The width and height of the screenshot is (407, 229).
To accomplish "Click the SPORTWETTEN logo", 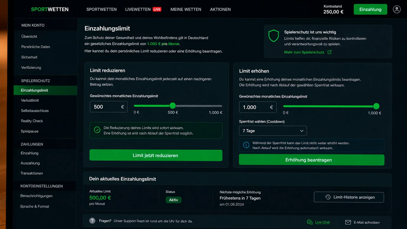I will tap(50, 9).
